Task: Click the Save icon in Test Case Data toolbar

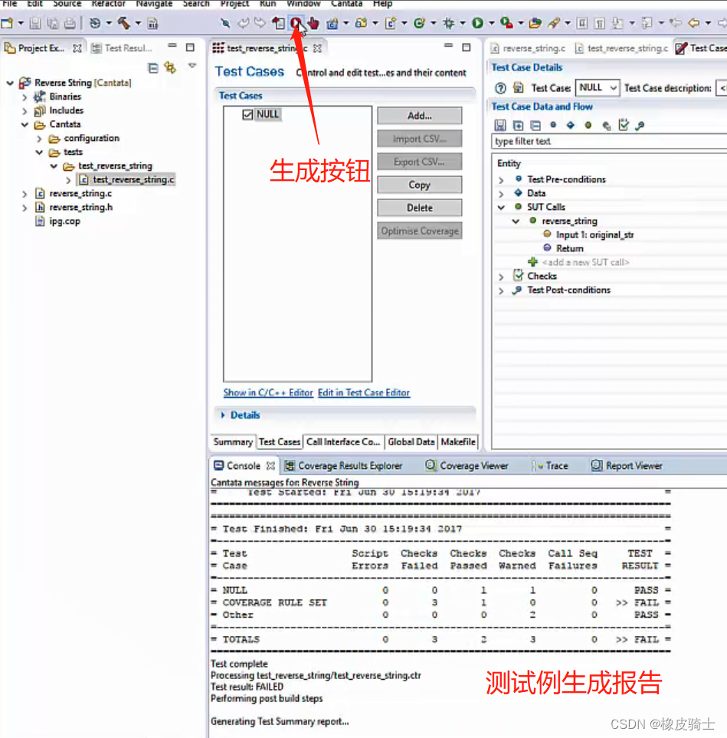Action: (500, 125)
